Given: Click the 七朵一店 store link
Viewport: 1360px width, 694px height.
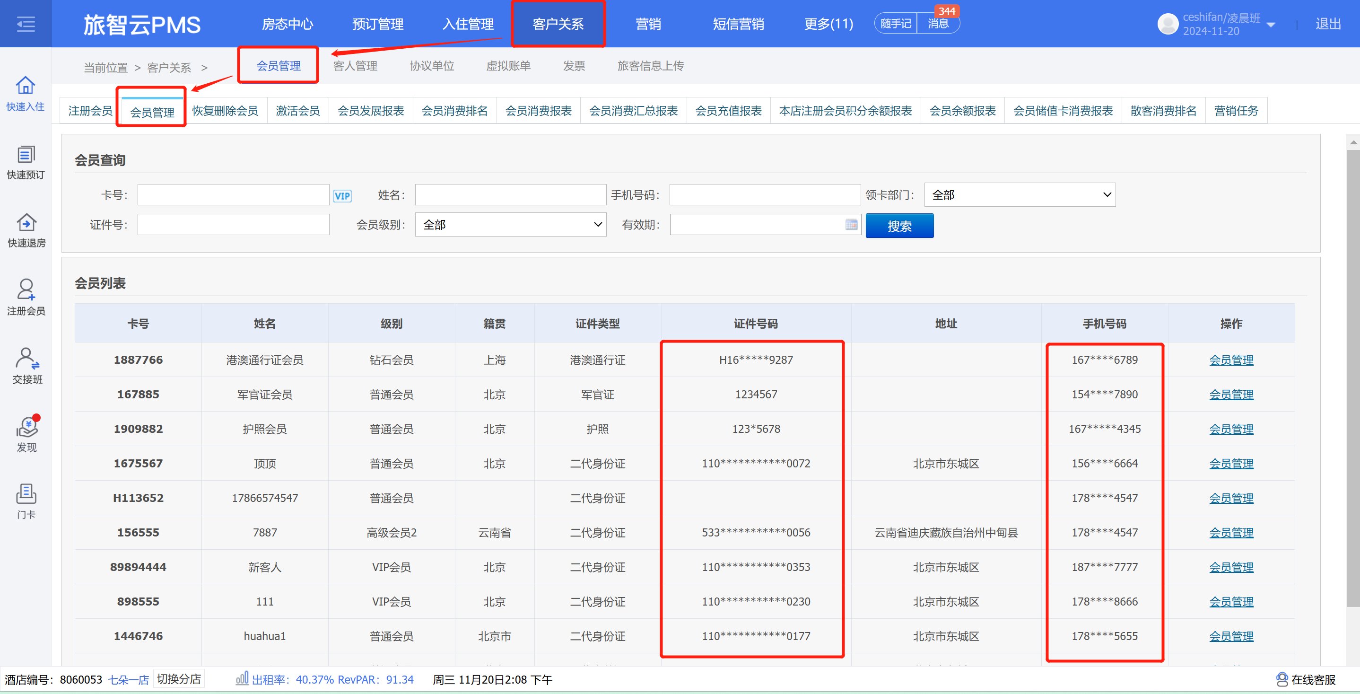Looking at the screenshot, I should click(128, 680).
